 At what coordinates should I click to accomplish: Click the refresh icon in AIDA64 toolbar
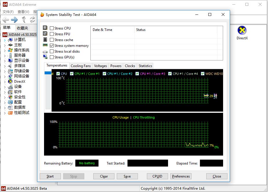coord(32,20)
